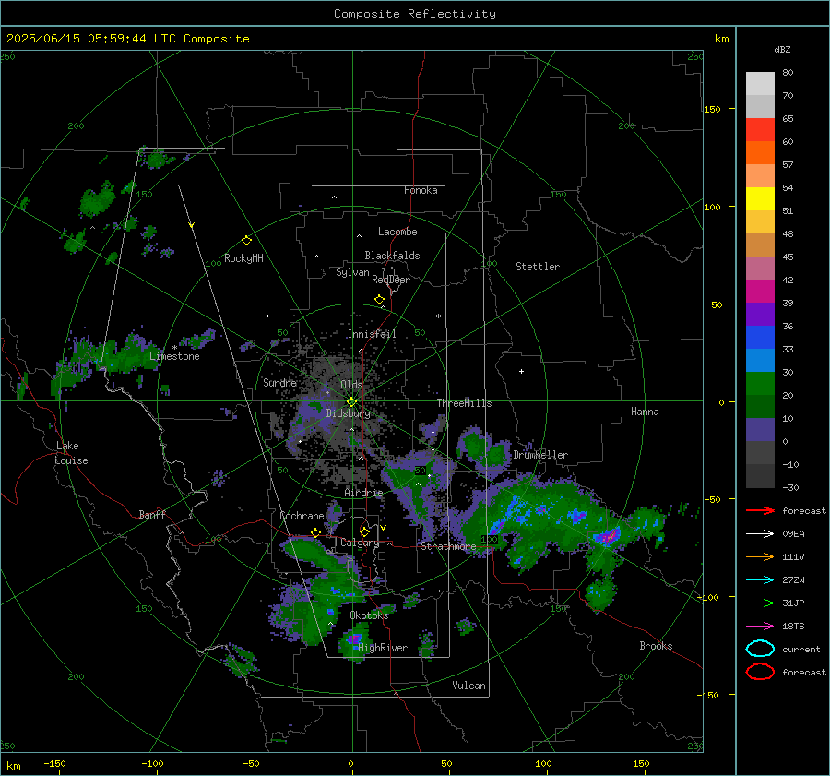830x776 pixels.
Task: Click the ThreeHills label
Action: (x=464, y=403)
